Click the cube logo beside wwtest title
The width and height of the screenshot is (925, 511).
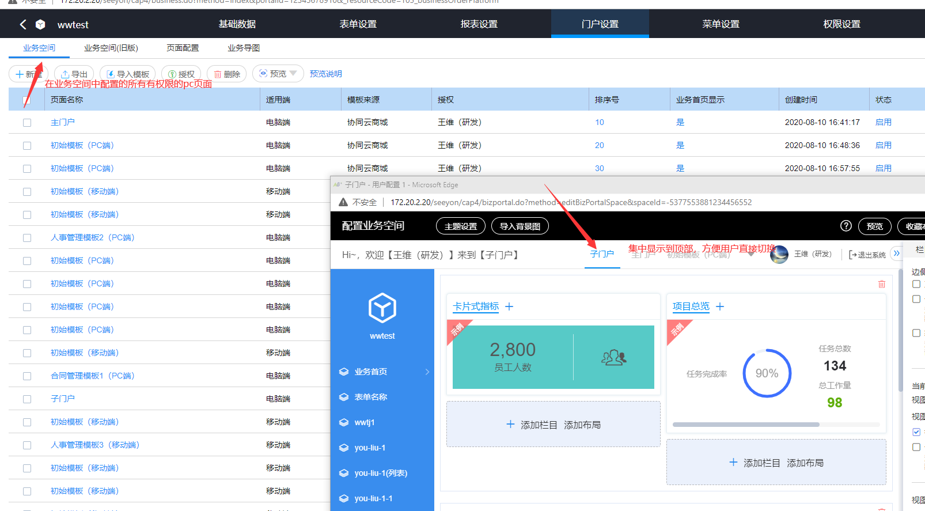[x=40, y=24]
